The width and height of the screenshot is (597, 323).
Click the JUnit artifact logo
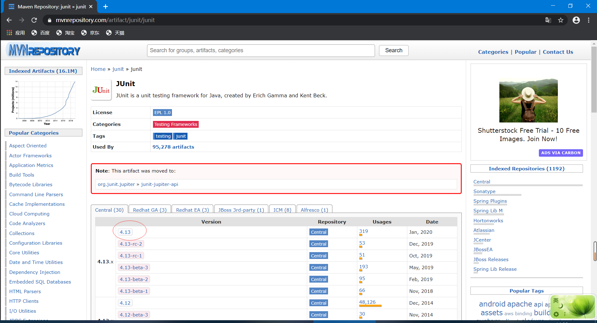pos(101,90)
